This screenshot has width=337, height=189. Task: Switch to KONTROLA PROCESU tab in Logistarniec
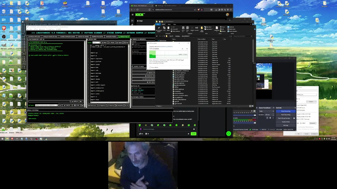pyautogui.click(x=34, y=37)
